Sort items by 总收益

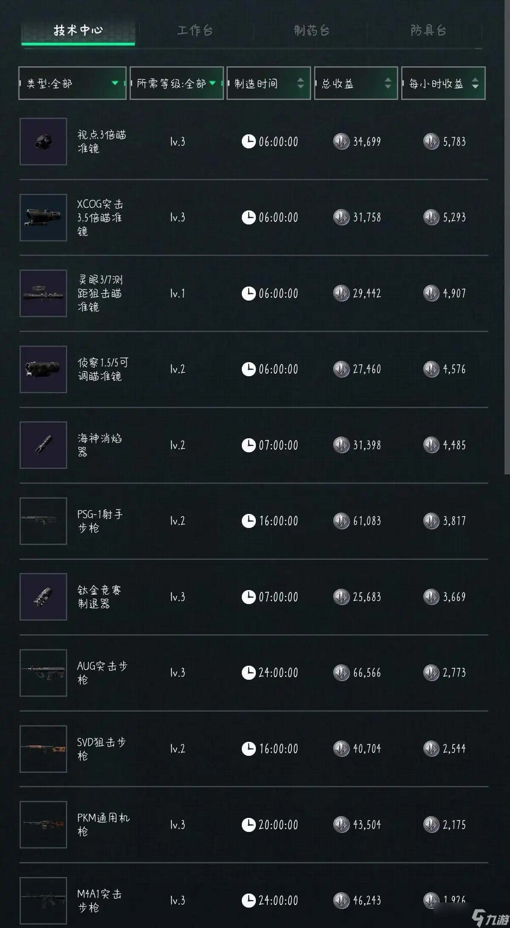pos(356,83)
